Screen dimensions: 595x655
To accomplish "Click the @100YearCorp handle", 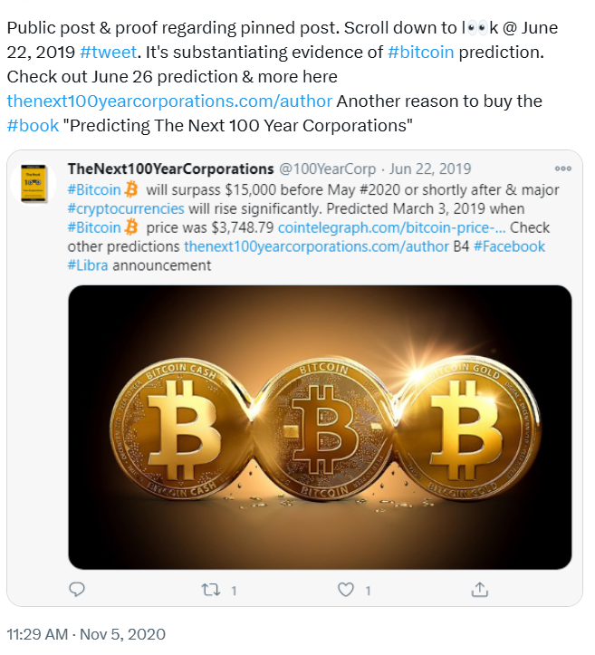I will click(x=329, y=169).
